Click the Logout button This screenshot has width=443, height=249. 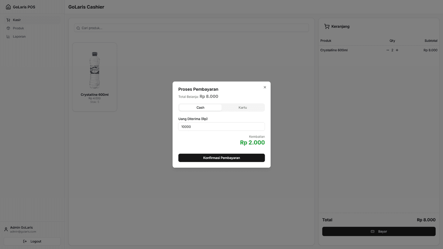click(32, 241)
